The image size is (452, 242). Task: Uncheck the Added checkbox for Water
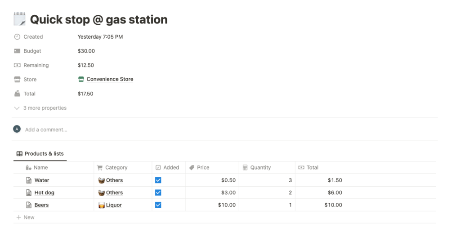pos(158,180)
